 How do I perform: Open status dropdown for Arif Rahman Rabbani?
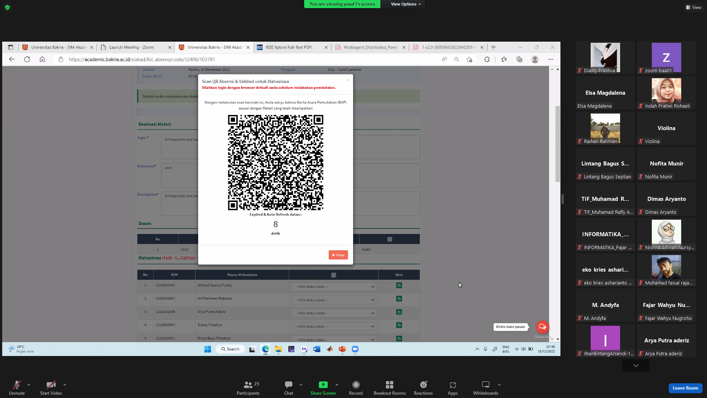point(334,300)
